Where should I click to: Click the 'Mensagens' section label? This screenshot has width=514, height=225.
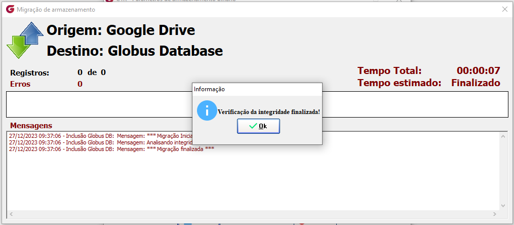click(x=31, y=126)
